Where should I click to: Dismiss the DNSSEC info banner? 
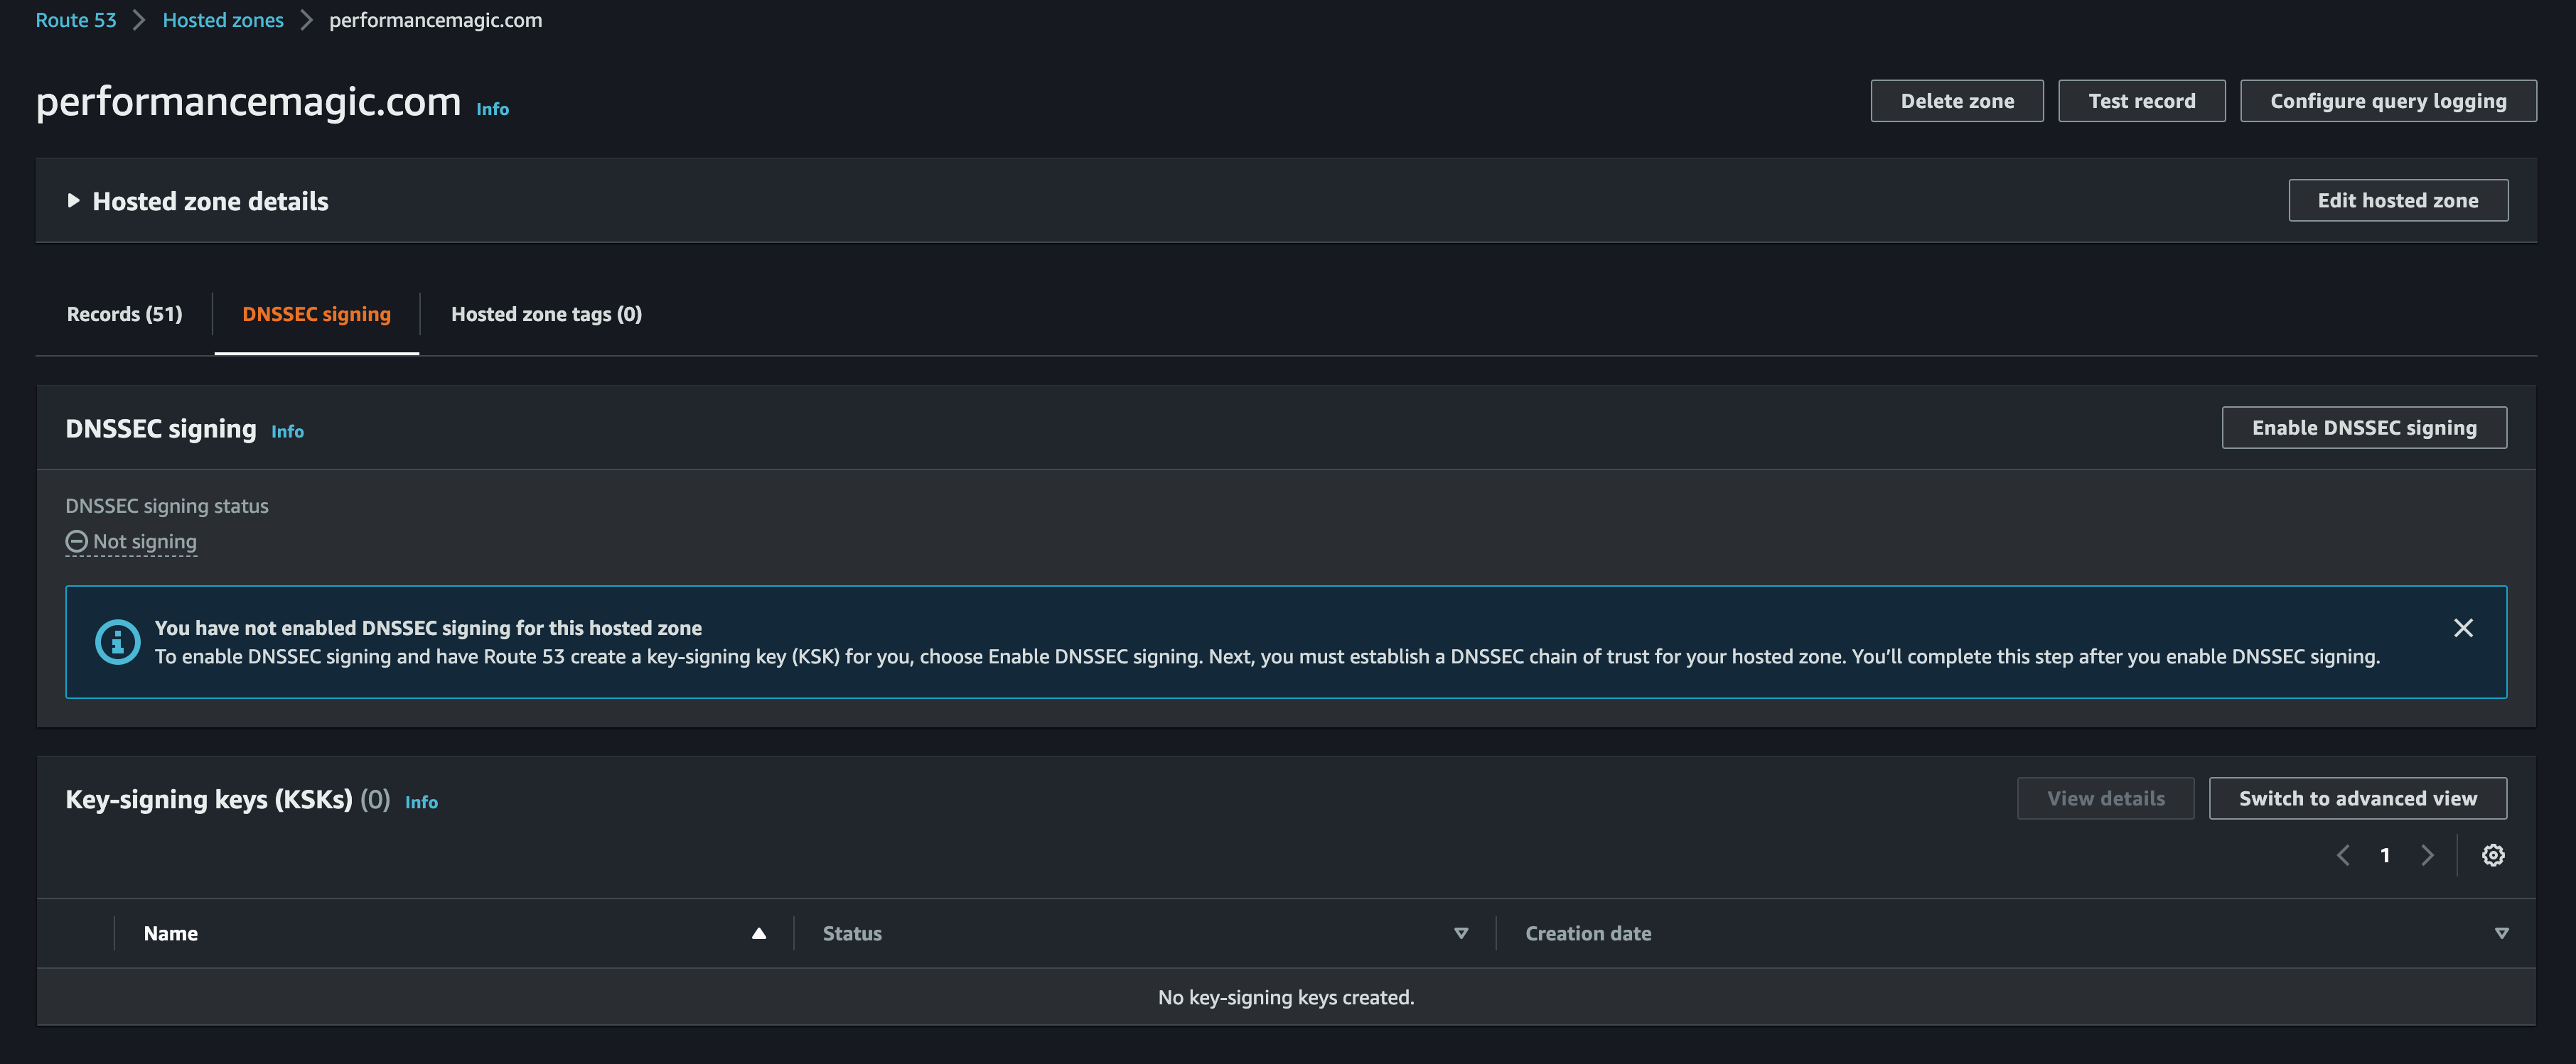point(2463,627)
